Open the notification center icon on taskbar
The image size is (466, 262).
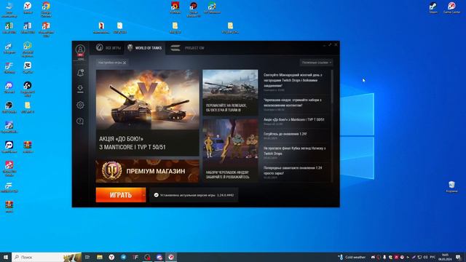click(x=458, y=257)
